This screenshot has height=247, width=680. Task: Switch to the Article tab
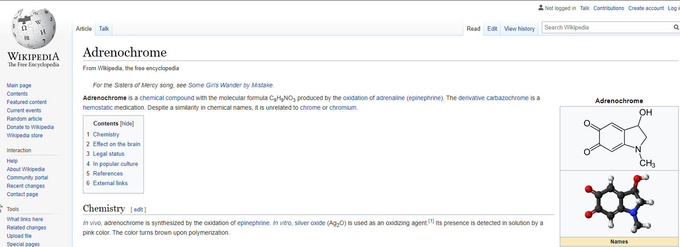click(84, 29)
